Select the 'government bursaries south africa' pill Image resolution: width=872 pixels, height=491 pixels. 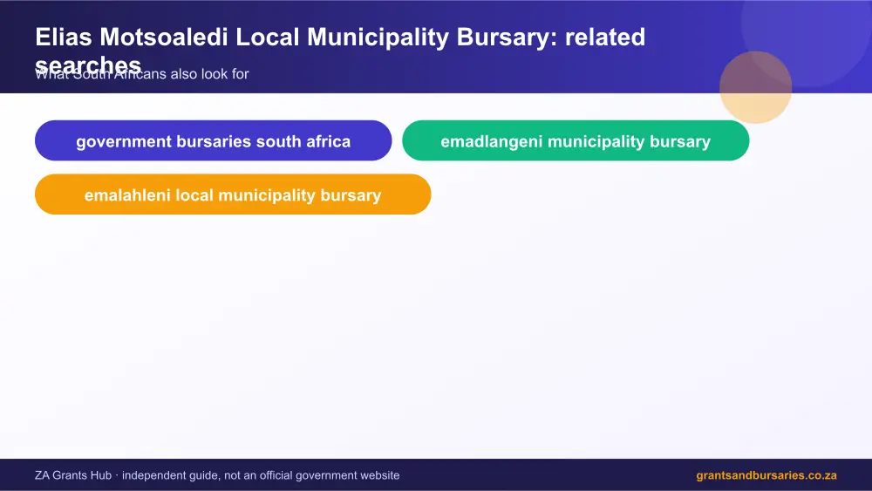(x=213, y=140)
